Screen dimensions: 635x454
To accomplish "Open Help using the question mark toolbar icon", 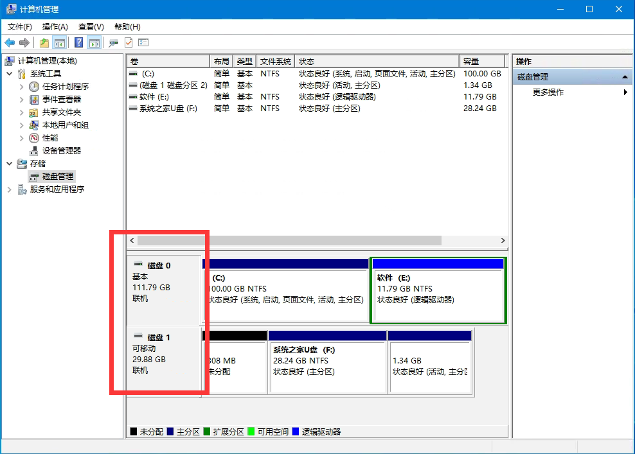I will [78, 42].
